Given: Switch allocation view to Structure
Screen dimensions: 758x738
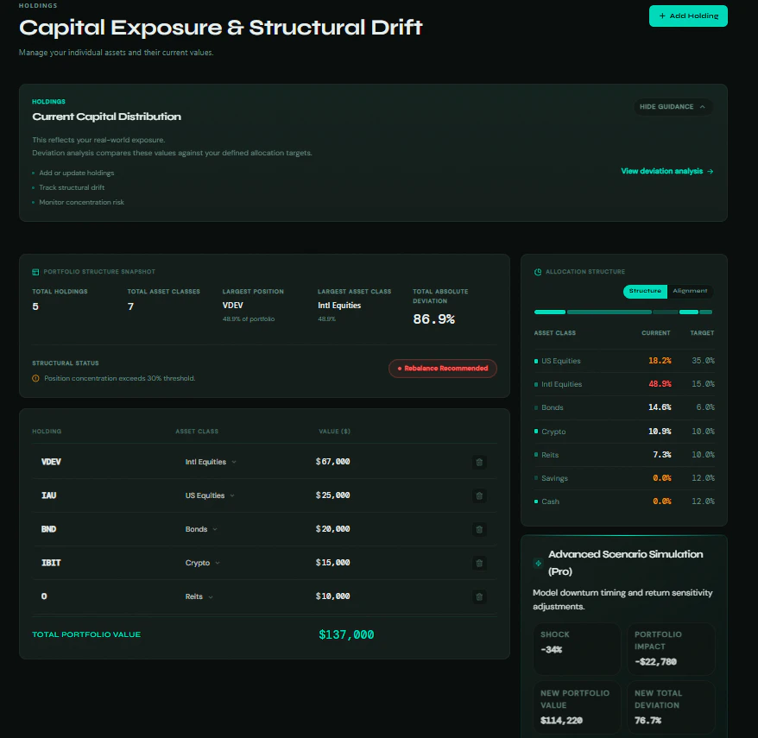Looking at the screenshot, I should tap(645, 291).
